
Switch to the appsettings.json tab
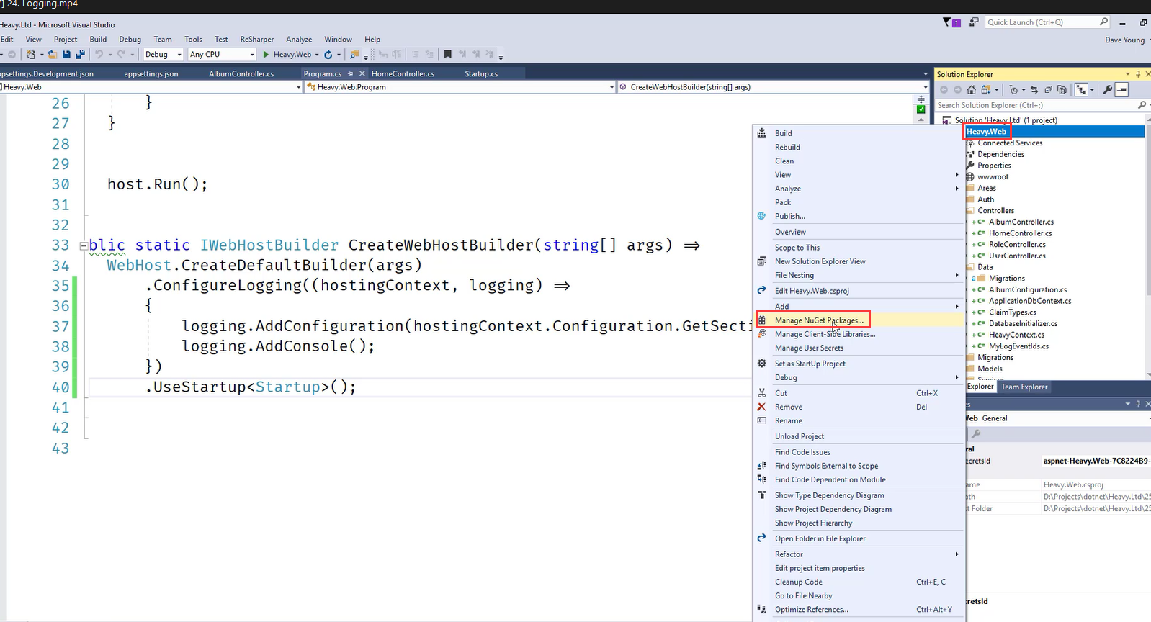pos(151,73)
